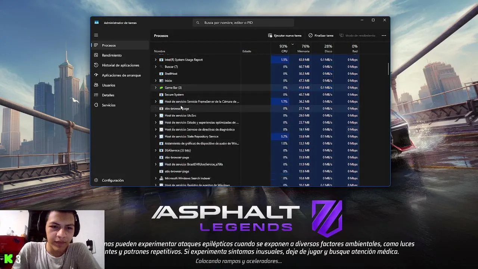The width and height of the screenshot is (478, 269).
Task: Switch to the Detalles page
Action: pyautogui.click(x=120, y=95)
